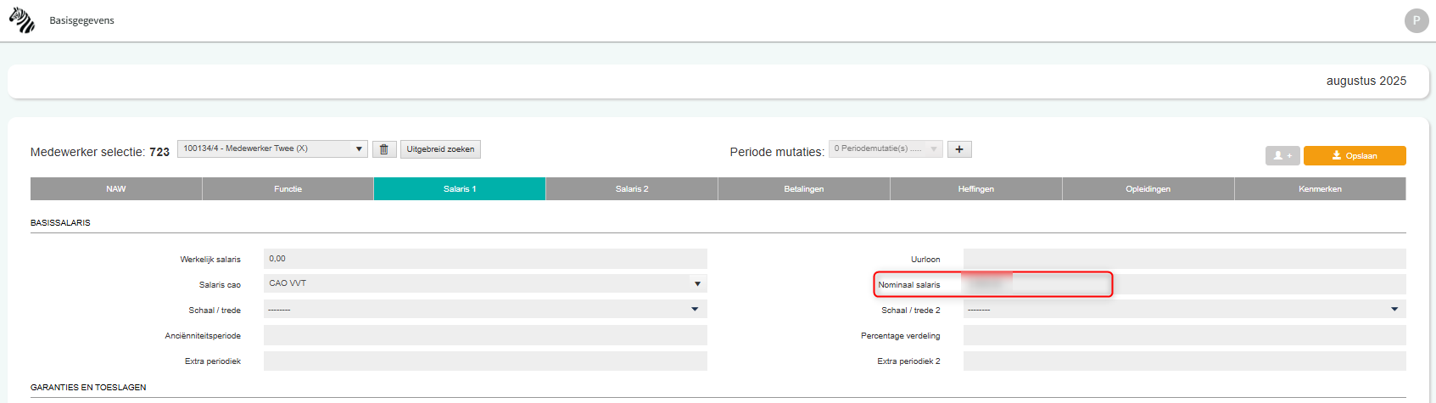Open the Schaal / trede 2 dropdown
The image size is (1436, 403).
pos(1184,310)
